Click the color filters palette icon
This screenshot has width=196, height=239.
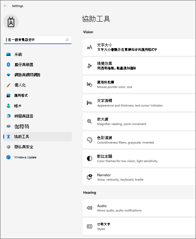tap(89, 140)
